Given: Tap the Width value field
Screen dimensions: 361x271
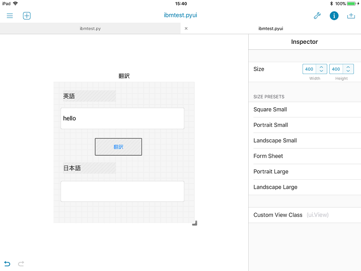Looking at the screenshot, I should (x=309, y=69).
